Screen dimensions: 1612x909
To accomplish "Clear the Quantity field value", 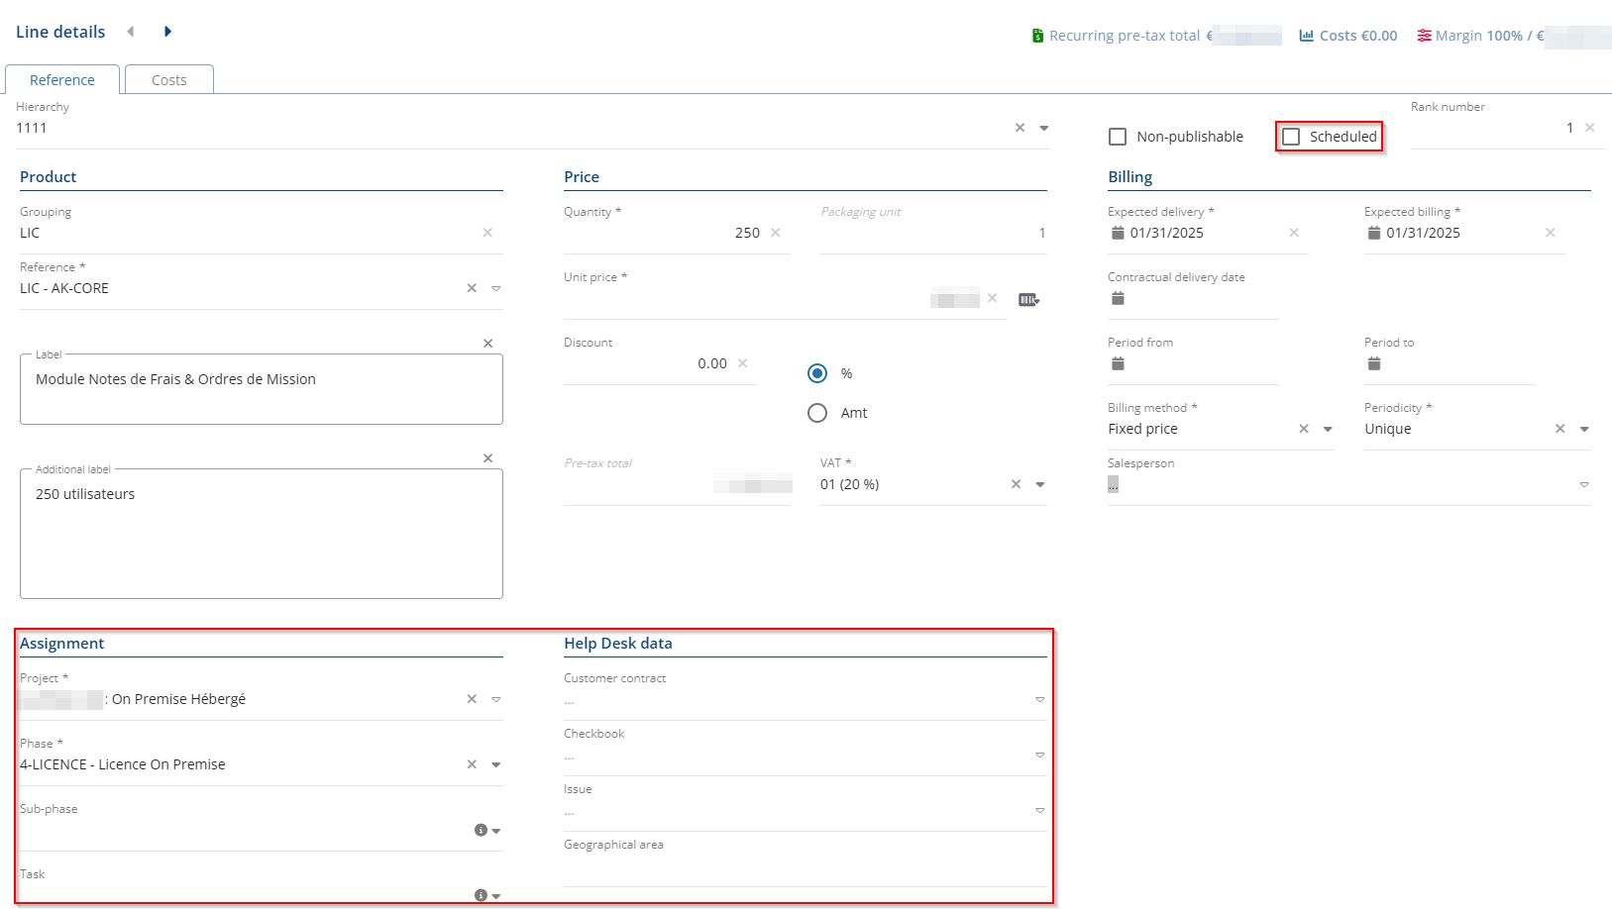I will pos(776,233).
